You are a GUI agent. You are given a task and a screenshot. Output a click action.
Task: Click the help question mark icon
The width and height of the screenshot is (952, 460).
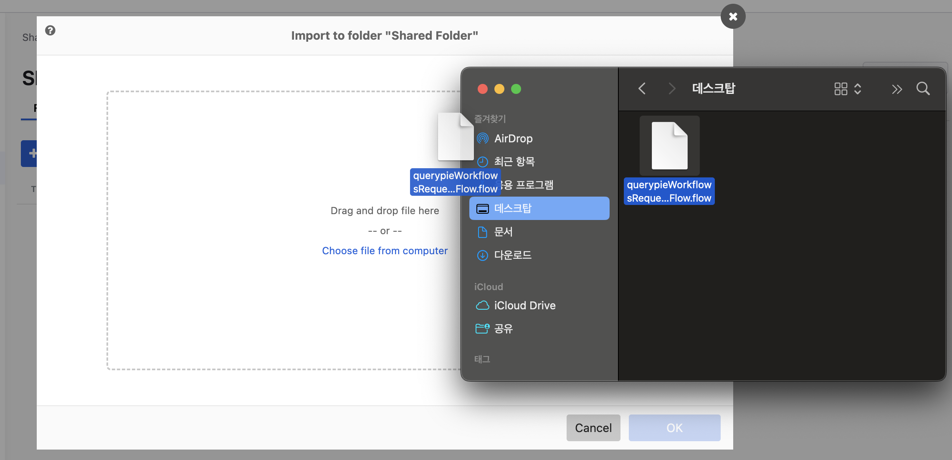pyautogui.click(x=50, y=30)
